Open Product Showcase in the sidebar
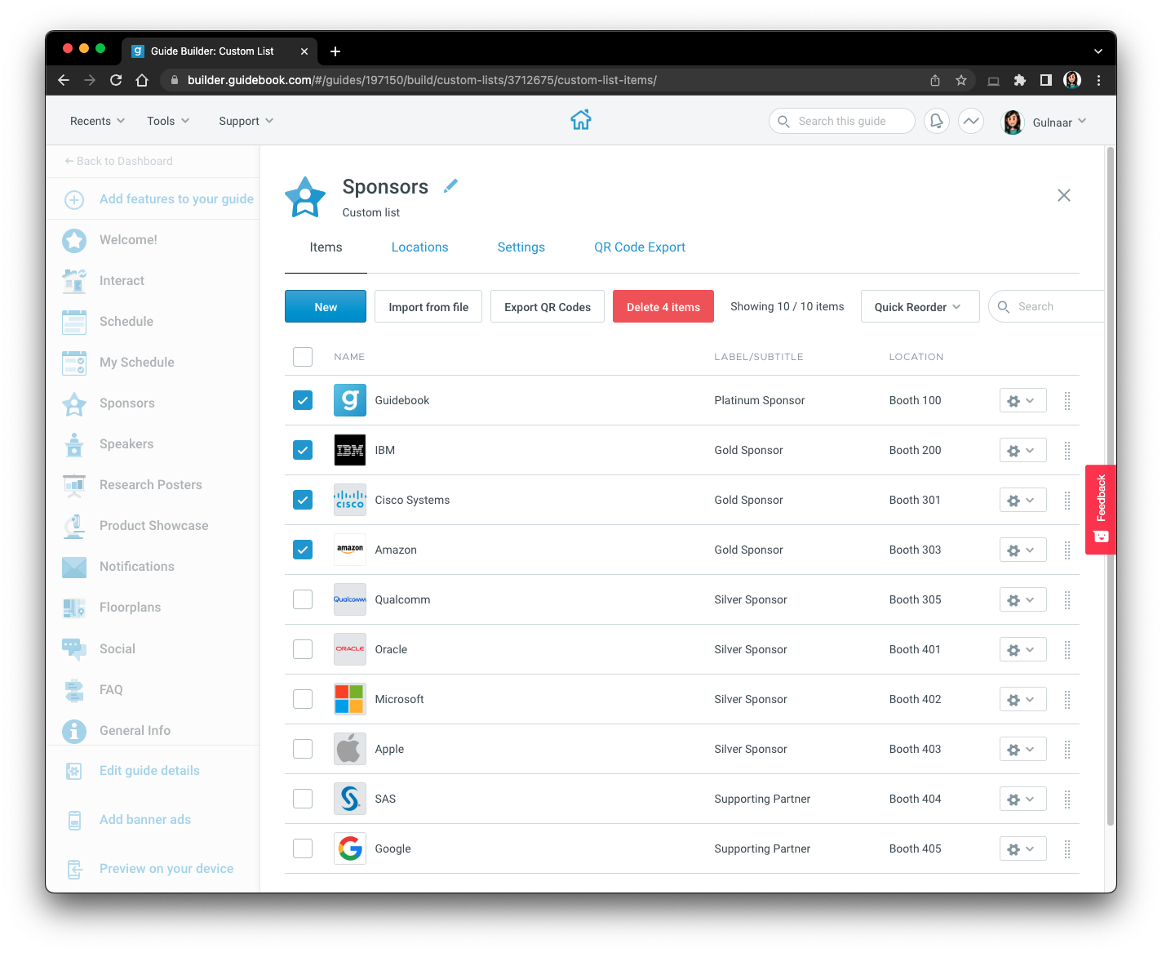1162x953 pixels. (x=154, y=526)
